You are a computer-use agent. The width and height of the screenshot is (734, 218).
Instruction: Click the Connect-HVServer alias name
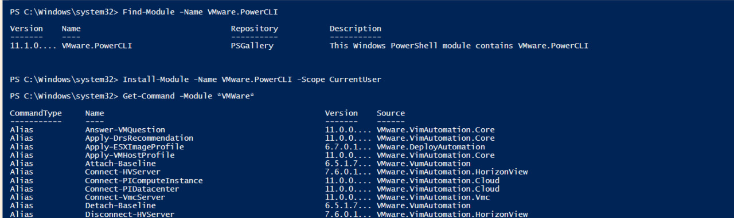coord(123,172)
